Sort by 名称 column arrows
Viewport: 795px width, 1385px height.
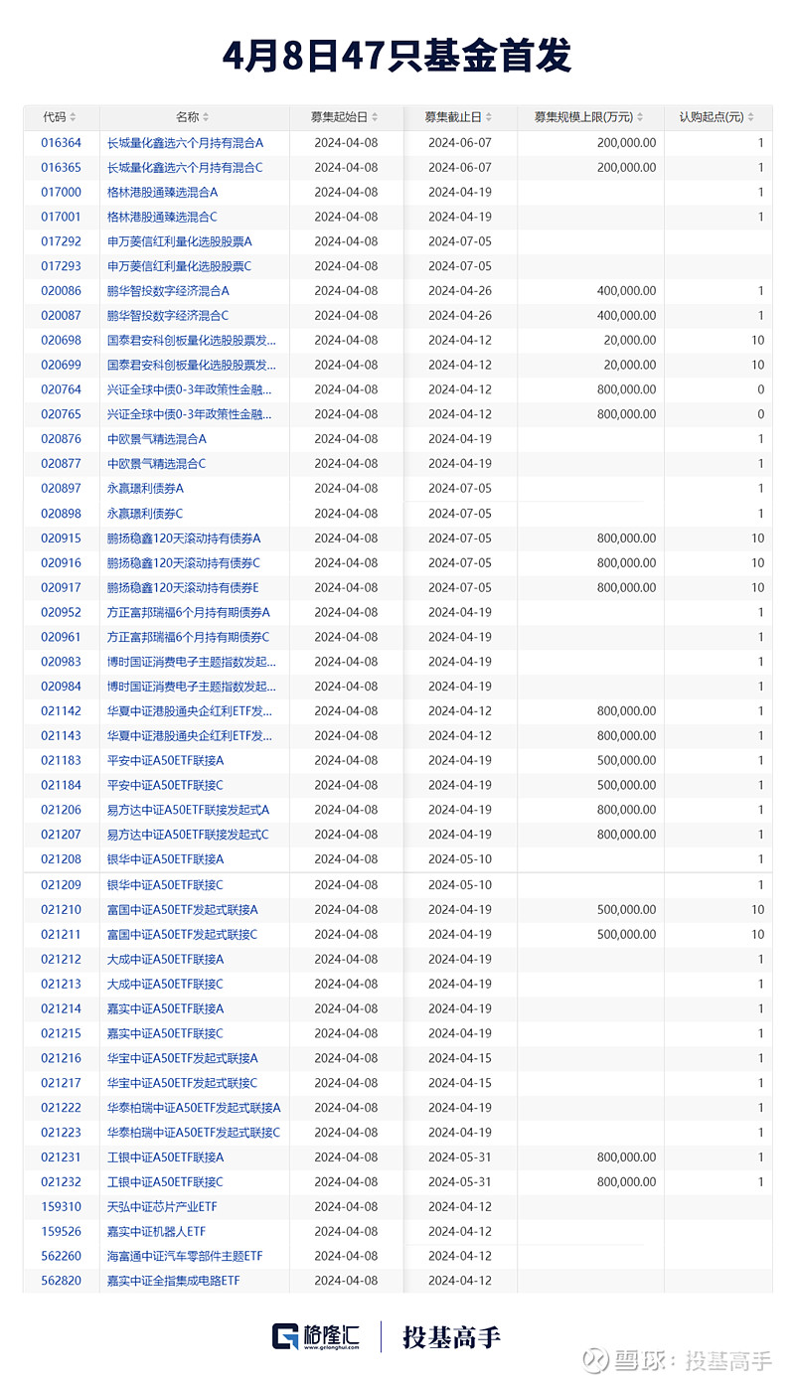[206, 118]
